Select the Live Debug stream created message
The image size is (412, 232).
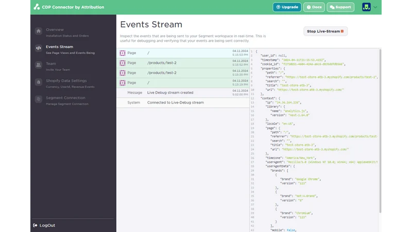point(170,93)
